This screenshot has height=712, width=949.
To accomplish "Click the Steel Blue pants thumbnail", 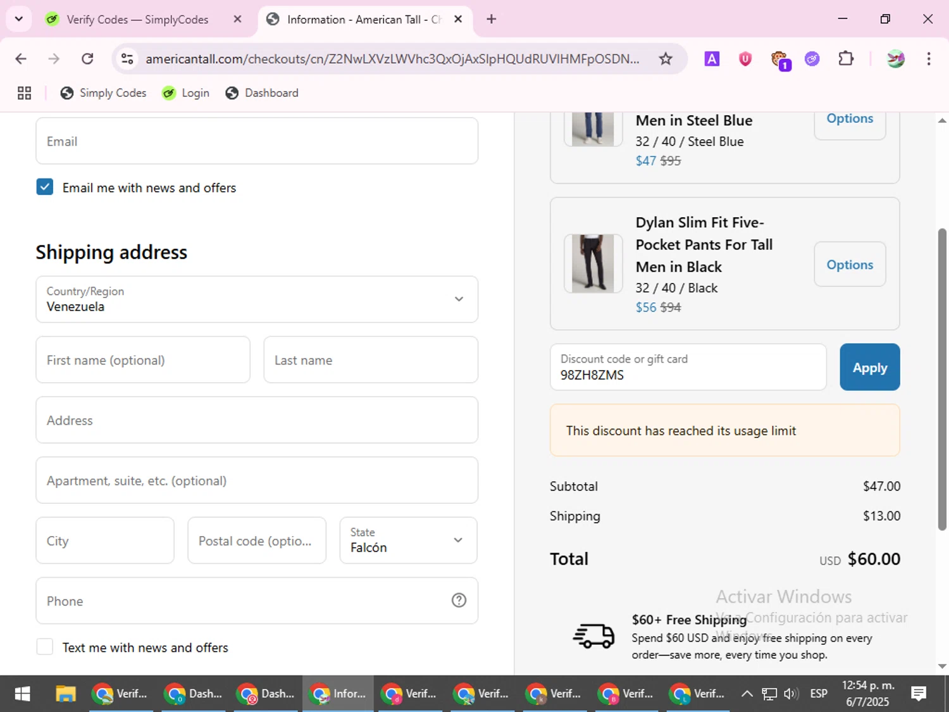I will click(593, 129).
